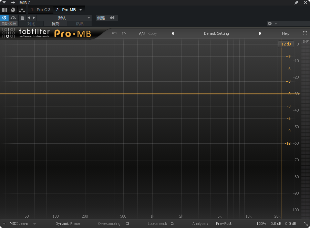310x228 pixels.
Task: Expand the arrow next to 2 - Pro-MB
Action: pos(81,10)
